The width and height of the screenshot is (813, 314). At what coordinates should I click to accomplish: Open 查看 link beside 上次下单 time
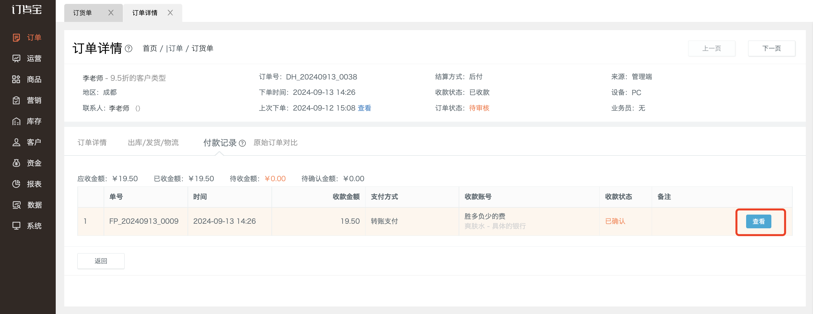tap(364, 108)
